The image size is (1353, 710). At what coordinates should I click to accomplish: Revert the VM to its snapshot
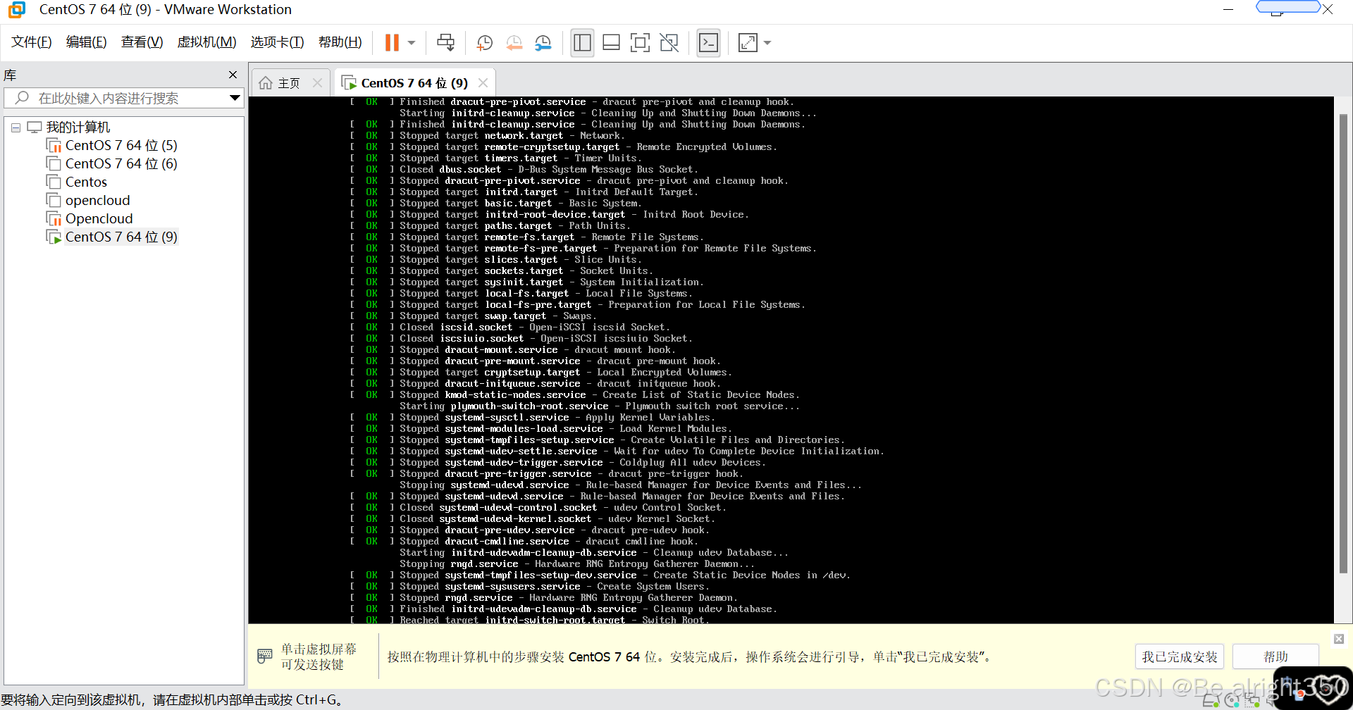tap(514, 42)
